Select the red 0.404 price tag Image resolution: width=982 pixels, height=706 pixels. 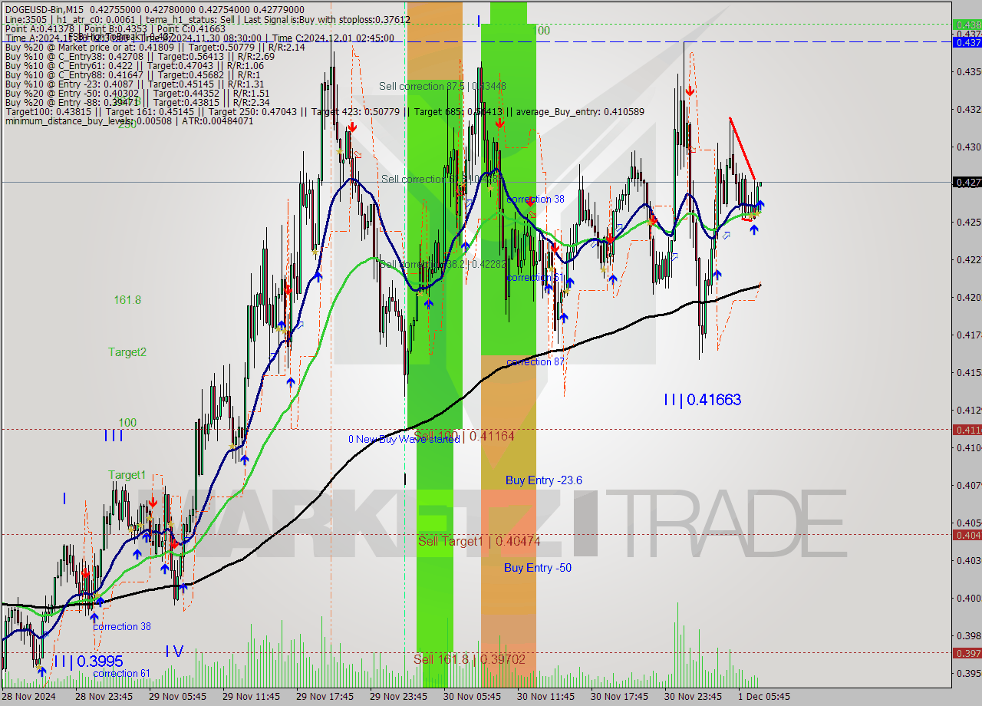967,535
